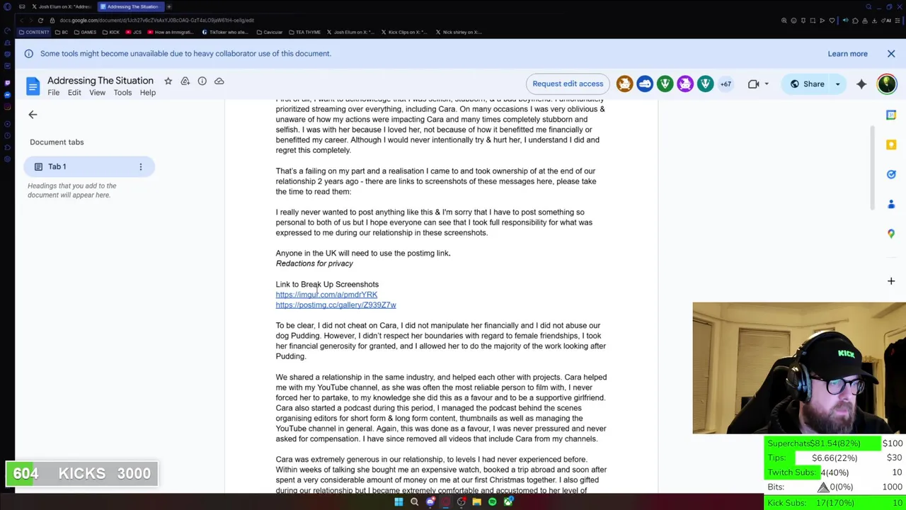Open Spotify from the taskbar
The image size is (906, 510).
[493, 502]
